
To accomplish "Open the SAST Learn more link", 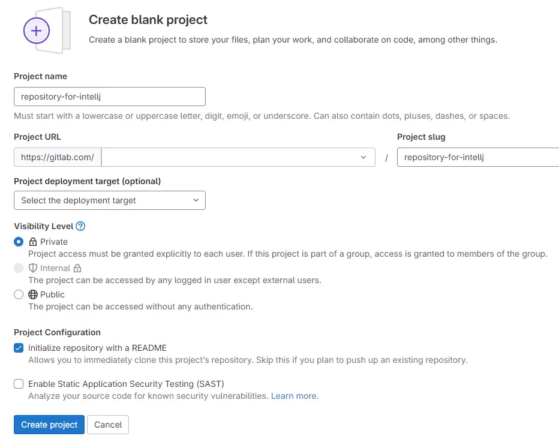I will click(x=294, y=396).
